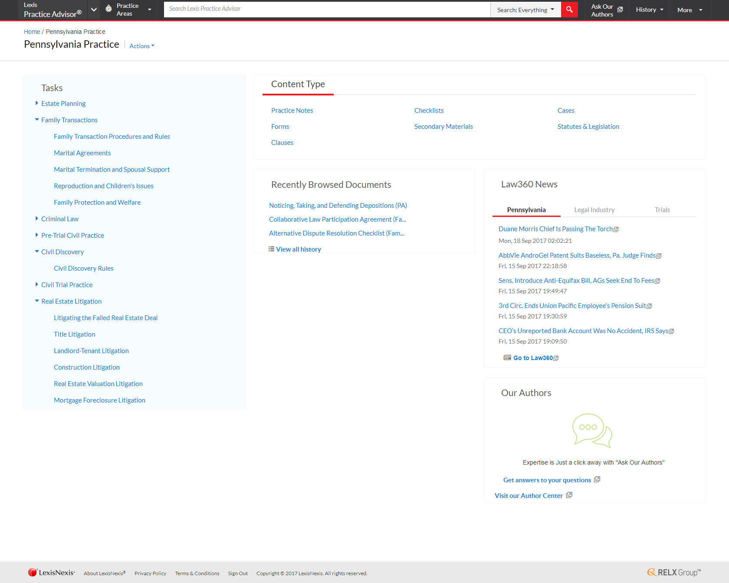Expand the Estate Planning task arrow

click(x=36, y=103)
